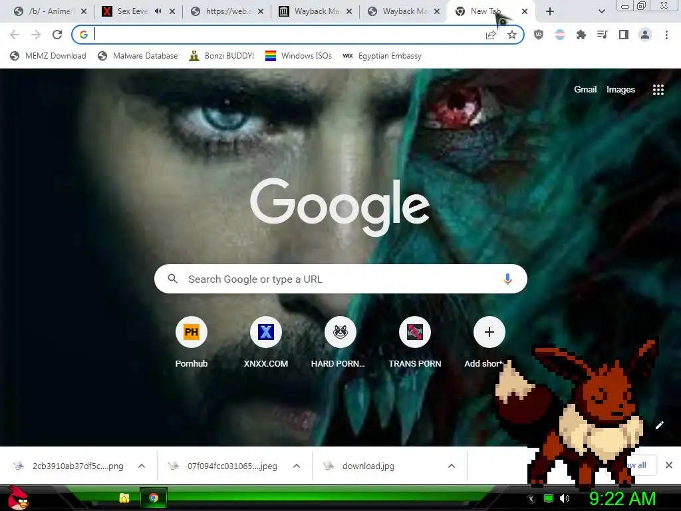Image resolution: width=681 pixels, height=511 pixels.
Task: Close the New Tab tab
Action: point(525,11)
